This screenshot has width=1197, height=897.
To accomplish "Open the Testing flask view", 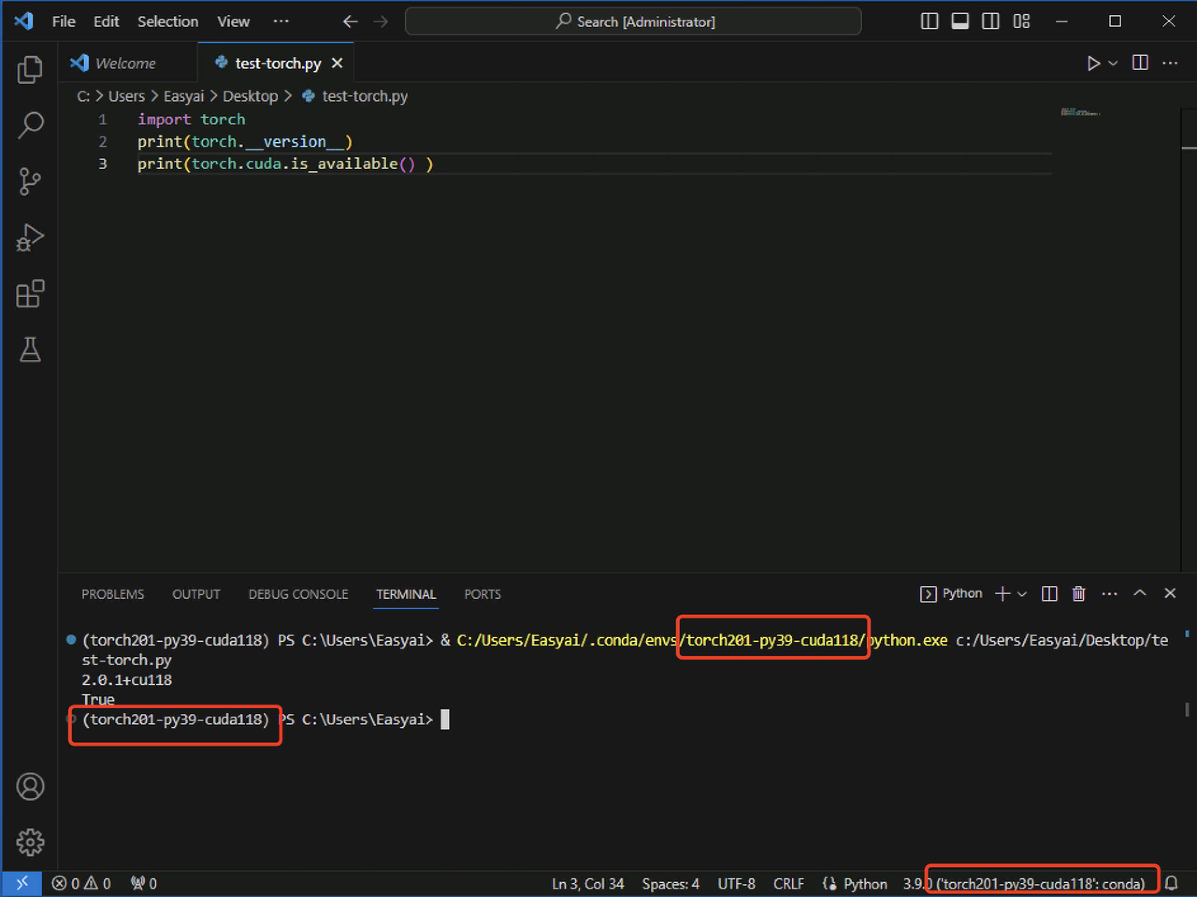I will pos(30,350).
